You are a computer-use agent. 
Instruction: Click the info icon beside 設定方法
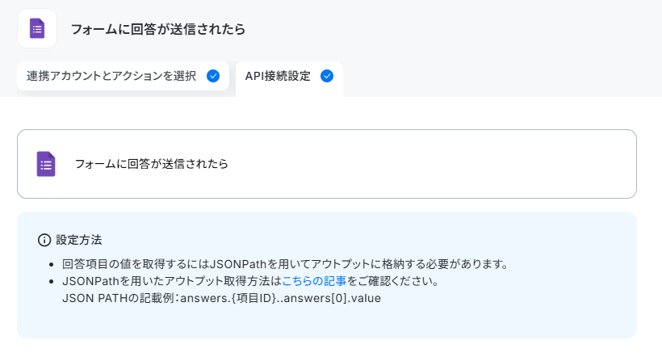(x=44, y=240)
